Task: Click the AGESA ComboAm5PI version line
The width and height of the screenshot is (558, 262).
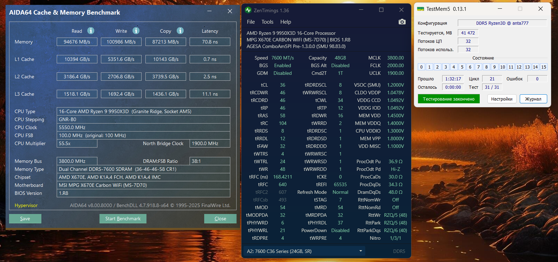Action: coord(296,46)
